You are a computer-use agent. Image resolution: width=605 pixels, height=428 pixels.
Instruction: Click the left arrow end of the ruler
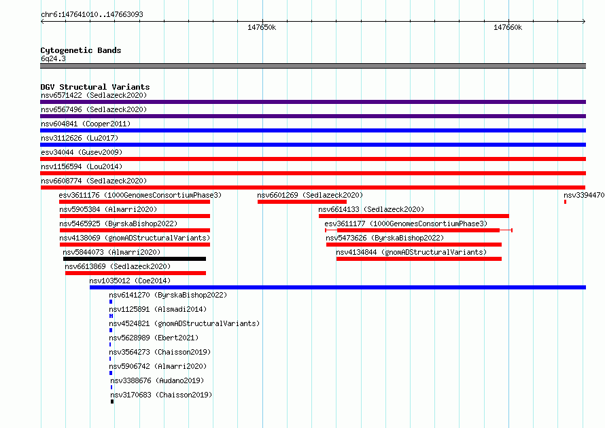click(x=42, y=22)
